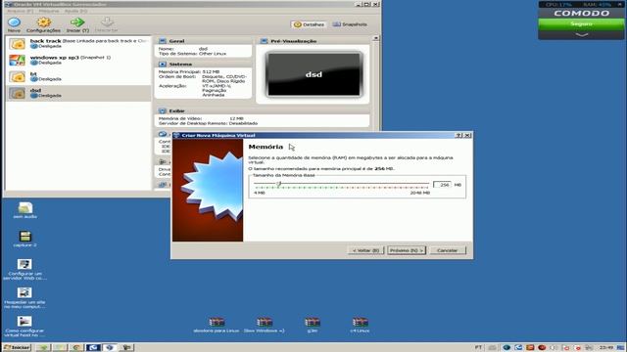This screenshot has height=352, width=627.
Task: Click the Exibir section icon
Action: pos(163,110)
